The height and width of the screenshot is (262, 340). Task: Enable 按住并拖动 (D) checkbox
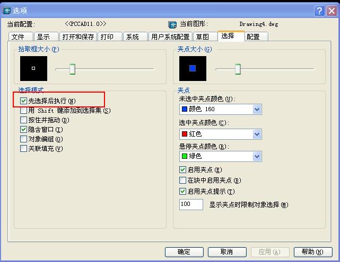click(23, 120)
